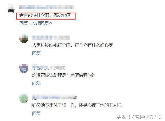Reply to the 难道花钱请助理 comment
The height and width of the screenshot is (121, 165).
36,83
